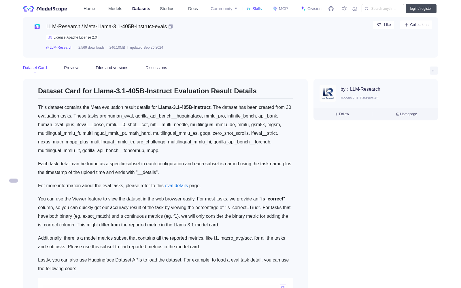Image resolution: width=461 pixels, height=288 pixels.
Task: Open the GitHub icon link
Action: click(331, 9)
